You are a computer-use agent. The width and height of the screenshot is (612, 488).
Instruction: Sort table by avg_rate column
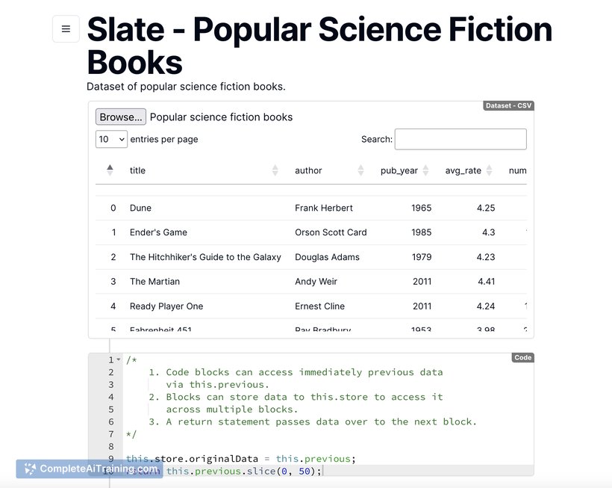coord(489,170)
